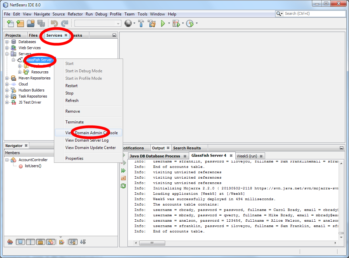Toggle alphabetical sorting in Navigator
Image resolution: width=349 pixels, height=258 pixels.
(73, 242)
